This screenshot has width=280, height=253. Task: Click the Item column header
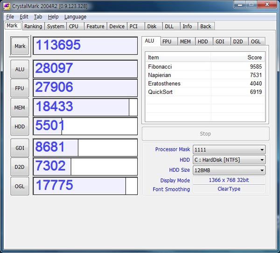pos(178,57)
